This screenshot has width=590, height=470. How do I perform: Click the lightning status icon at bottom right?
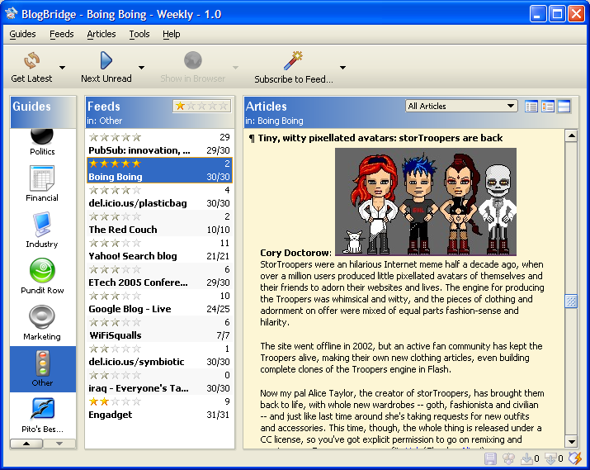click(575, 458)
